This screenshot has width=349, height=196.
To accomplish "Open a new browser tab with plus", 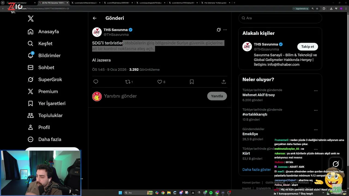I will pyautogui.click(x=234, y=3).
